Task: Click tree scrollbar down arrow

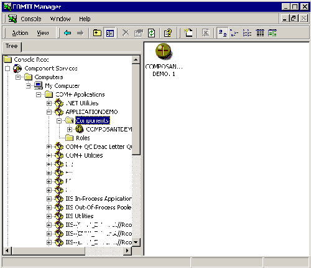Action: point(136,242)
